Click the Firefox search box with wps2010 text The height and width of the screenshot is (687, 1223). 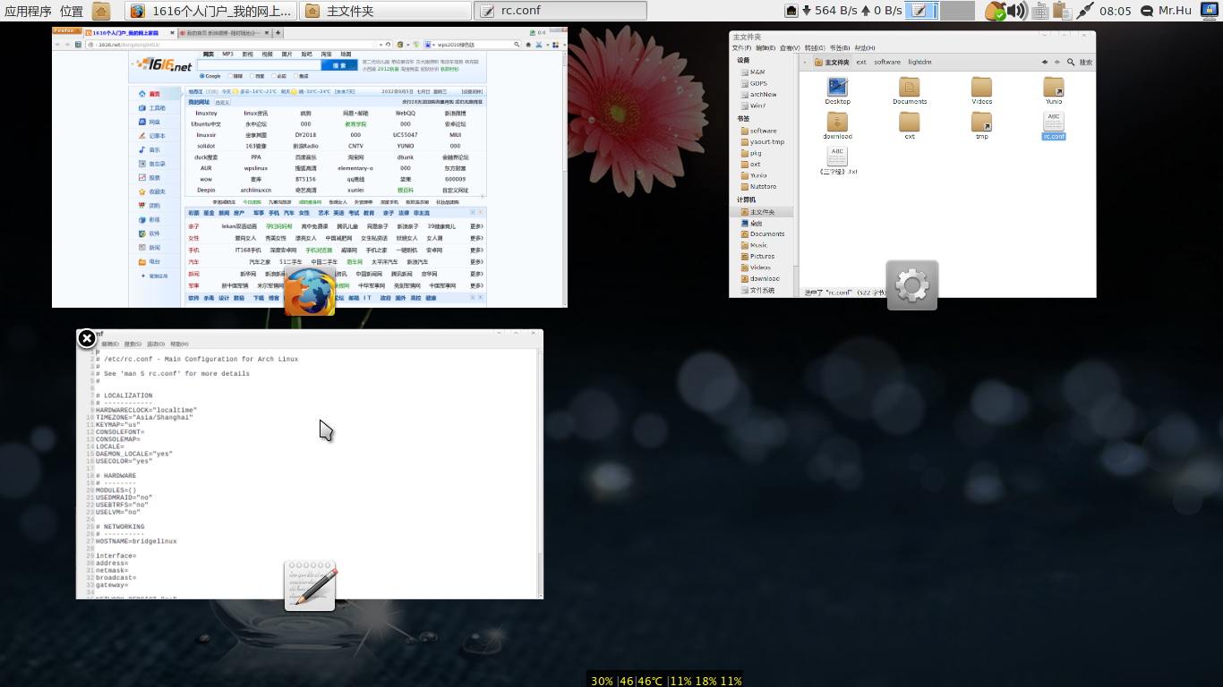pos(473,45)
